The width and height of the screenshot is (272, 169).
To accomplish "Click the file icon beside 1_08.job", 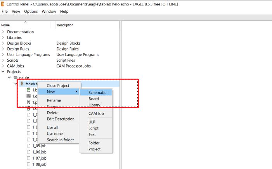I will point(29,164).
